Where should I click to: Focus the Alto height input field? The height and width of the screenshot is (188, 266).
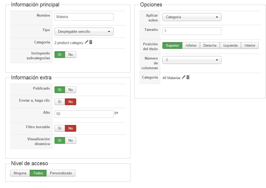[84, 114]
